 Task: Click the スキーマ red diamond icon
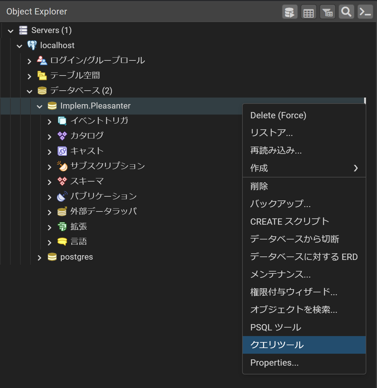[62, 181]
